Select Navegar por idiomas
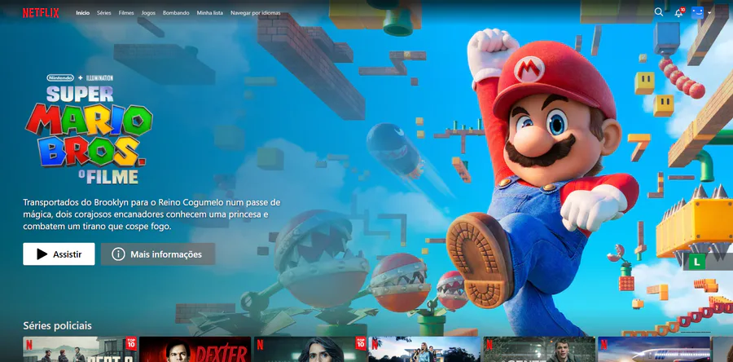 tap(256, 13)
